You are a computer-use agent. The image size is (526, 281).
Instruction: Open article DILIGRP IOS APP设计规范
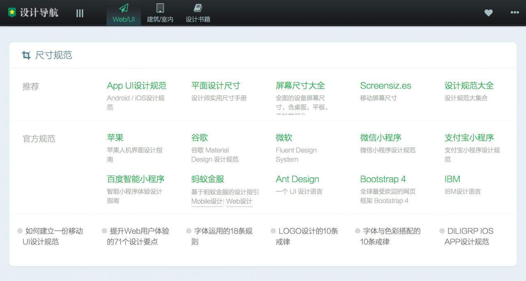(469, 236)
